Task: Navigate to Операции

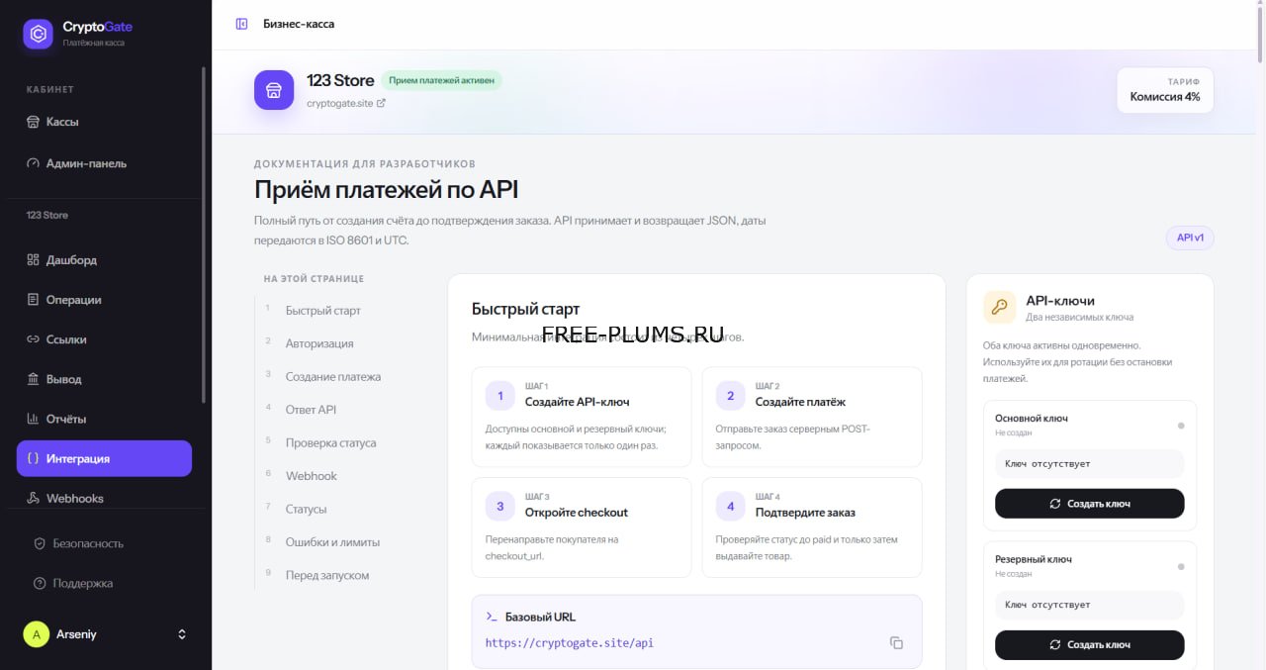Action: (104, 300)
